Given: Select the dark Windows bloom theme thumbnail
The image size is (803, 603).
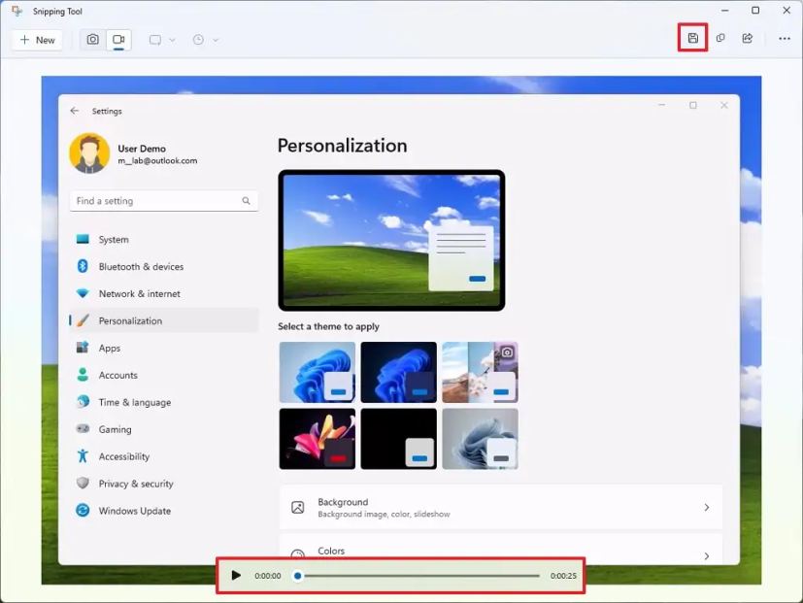Looking at the screenshot, I should [398, 372].
